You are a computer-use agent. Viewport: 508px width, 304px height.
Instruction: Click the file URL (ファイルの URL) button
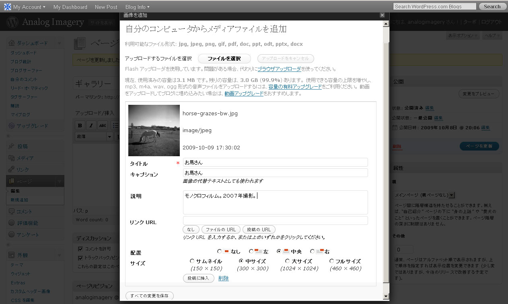221,229
